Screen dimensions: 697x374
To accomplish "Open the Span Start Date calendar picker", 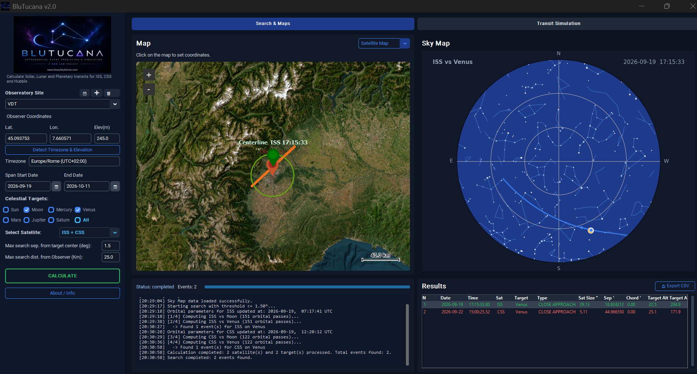I will [x=56, y=187].
